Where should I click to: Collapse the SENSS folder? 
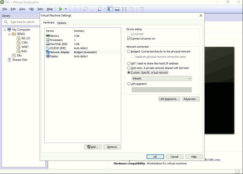(9, 34)
